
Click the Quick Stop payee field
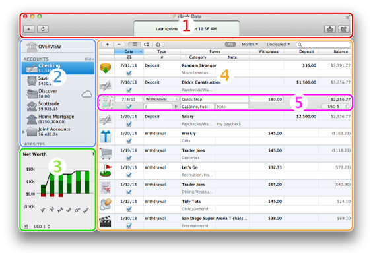click(x=215, y=100)
